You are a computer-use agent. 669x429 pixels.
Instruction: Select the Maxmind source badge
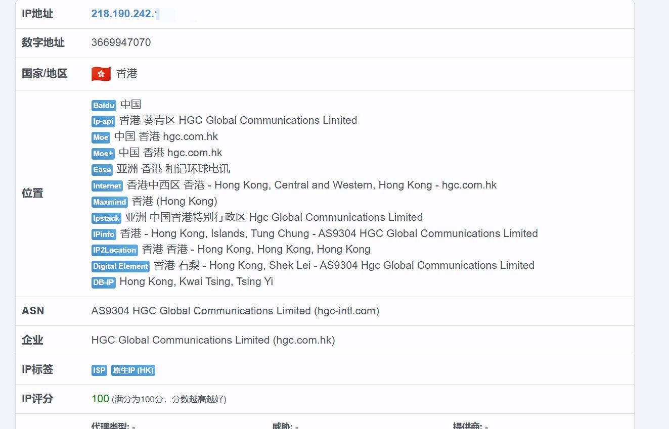pyautogui.click(x=110, y=202)
